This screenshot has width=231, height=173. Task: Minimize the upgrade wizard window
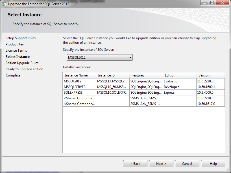pyautogui.click(x=204, y=3)
